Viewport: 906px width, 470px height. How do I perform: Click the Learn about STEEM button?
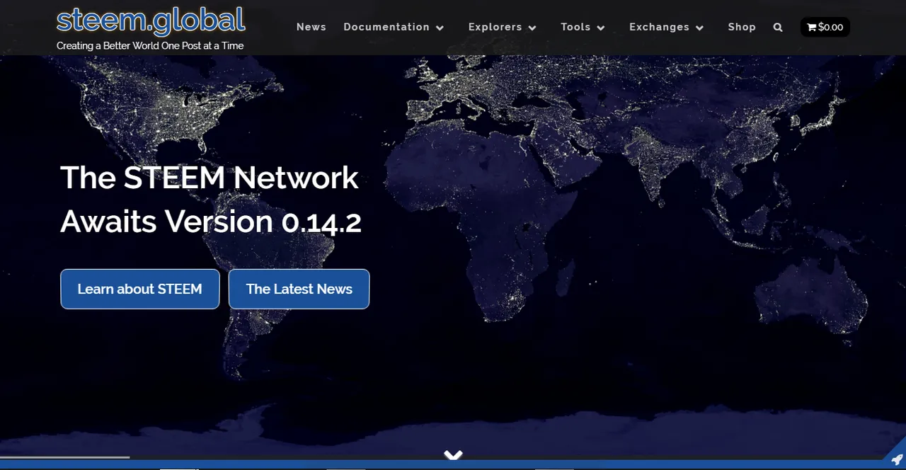pyautogui.click(x=140, y=289)
